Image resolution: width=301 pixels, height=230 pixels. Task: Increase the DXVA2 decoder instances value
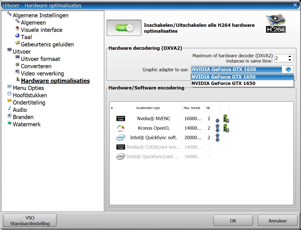(290, 56)
